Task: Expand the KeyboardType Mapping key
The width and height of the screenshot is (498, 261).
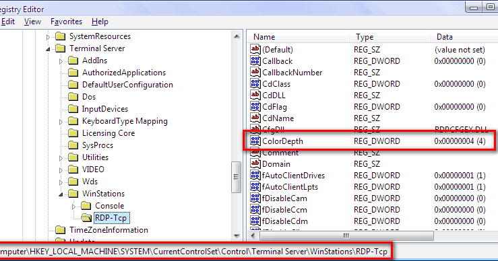Action: (61, 122)
